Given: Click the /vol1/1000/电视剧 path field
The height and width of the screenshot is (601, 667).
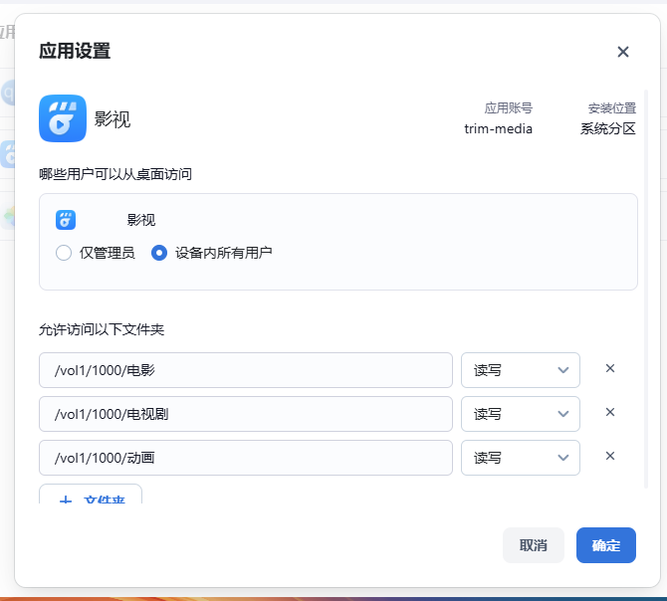Looking at the screenshot, I should tap(245, 414).
